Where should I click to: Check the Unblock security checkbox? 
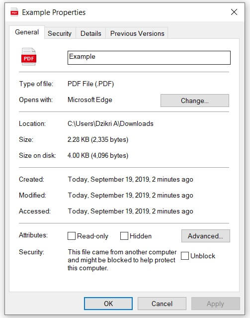click(185, 256)
